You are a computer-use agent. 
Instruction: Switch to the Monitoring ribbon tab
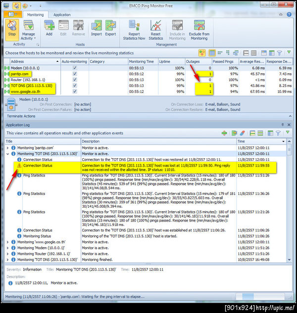point(35,14)
